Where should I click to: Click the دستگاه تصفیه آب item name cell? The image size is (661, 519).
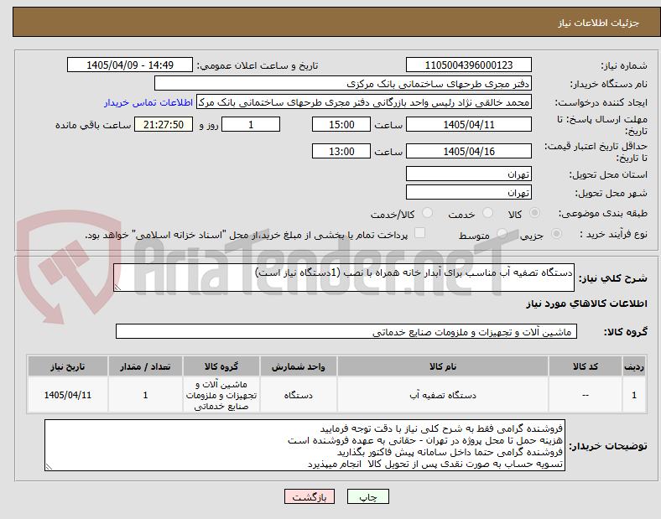click(x=443, y=395)
